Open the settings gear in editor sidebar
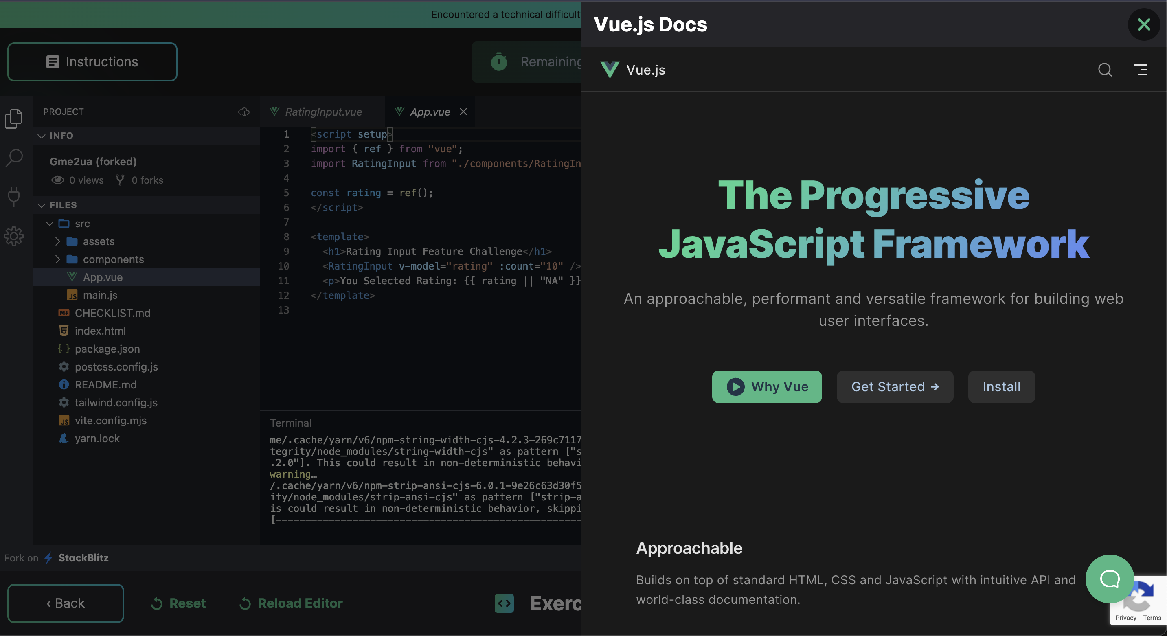Screen dimensions: 1167x636 (x=13, y=236)
